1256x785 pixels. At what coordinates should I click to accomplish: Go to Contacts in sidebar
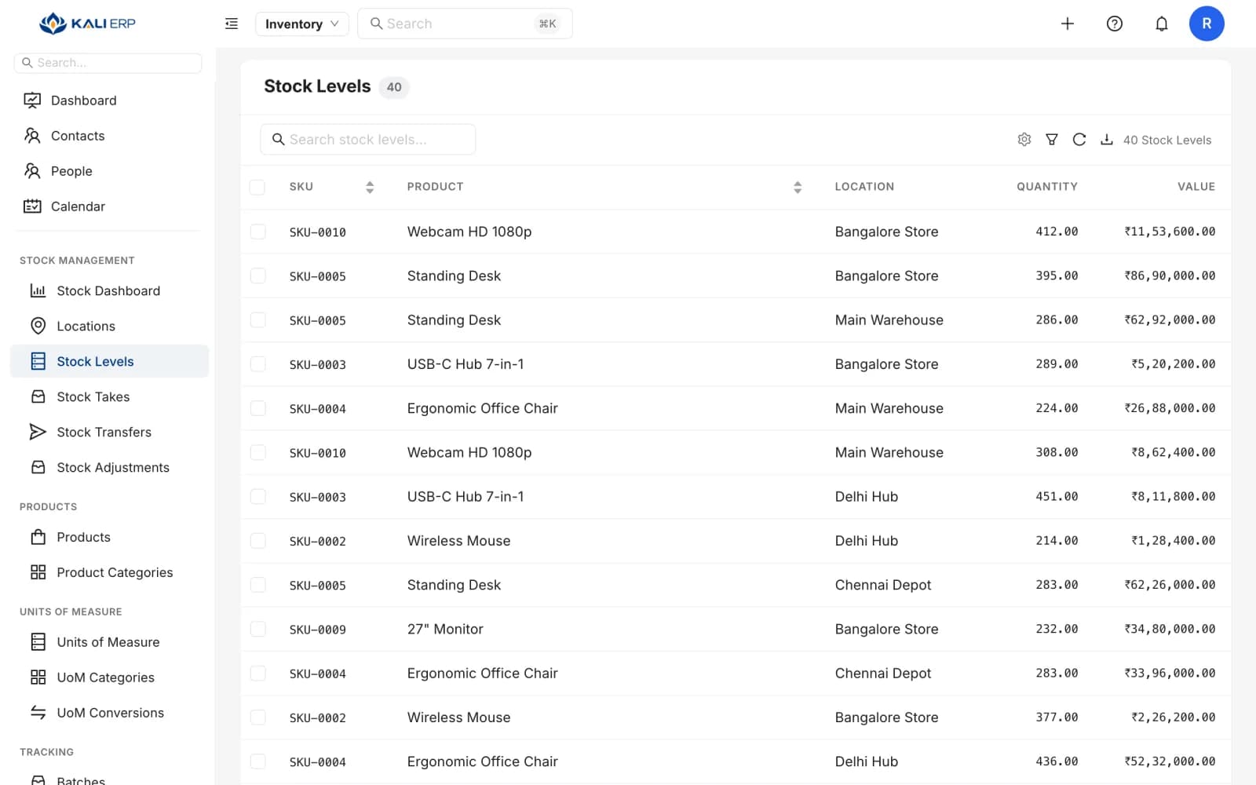110,136
